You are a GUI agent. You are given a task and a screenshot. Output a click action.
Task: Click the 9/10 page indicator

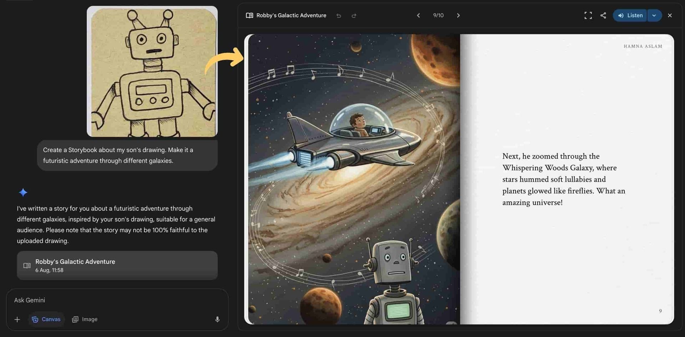[x=438, y=15]
